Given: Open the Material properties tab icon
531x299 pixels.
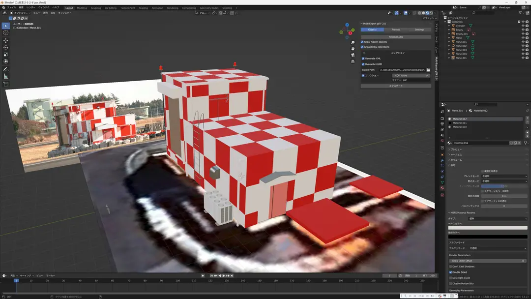Looking at the screenshot, I should [x=442, y=188].
